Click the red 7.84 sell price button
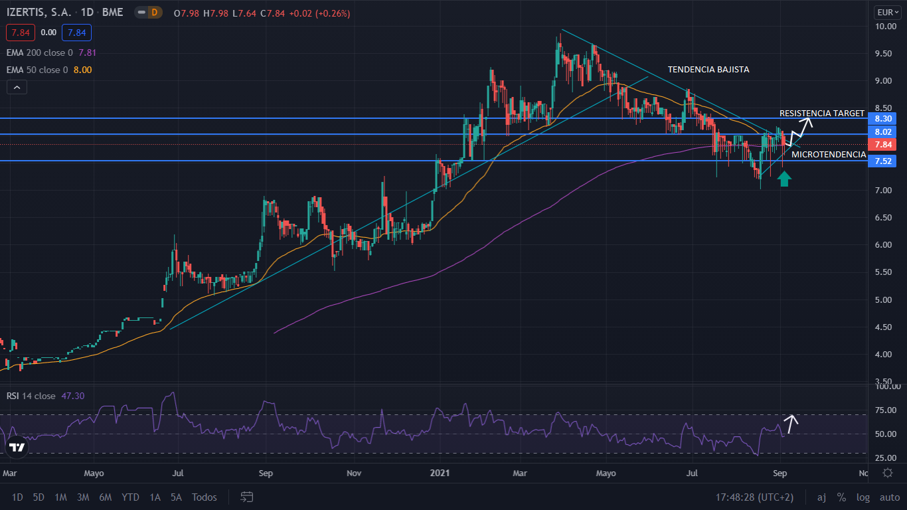Viewport: 907px width, 510px height. (20, 33)
